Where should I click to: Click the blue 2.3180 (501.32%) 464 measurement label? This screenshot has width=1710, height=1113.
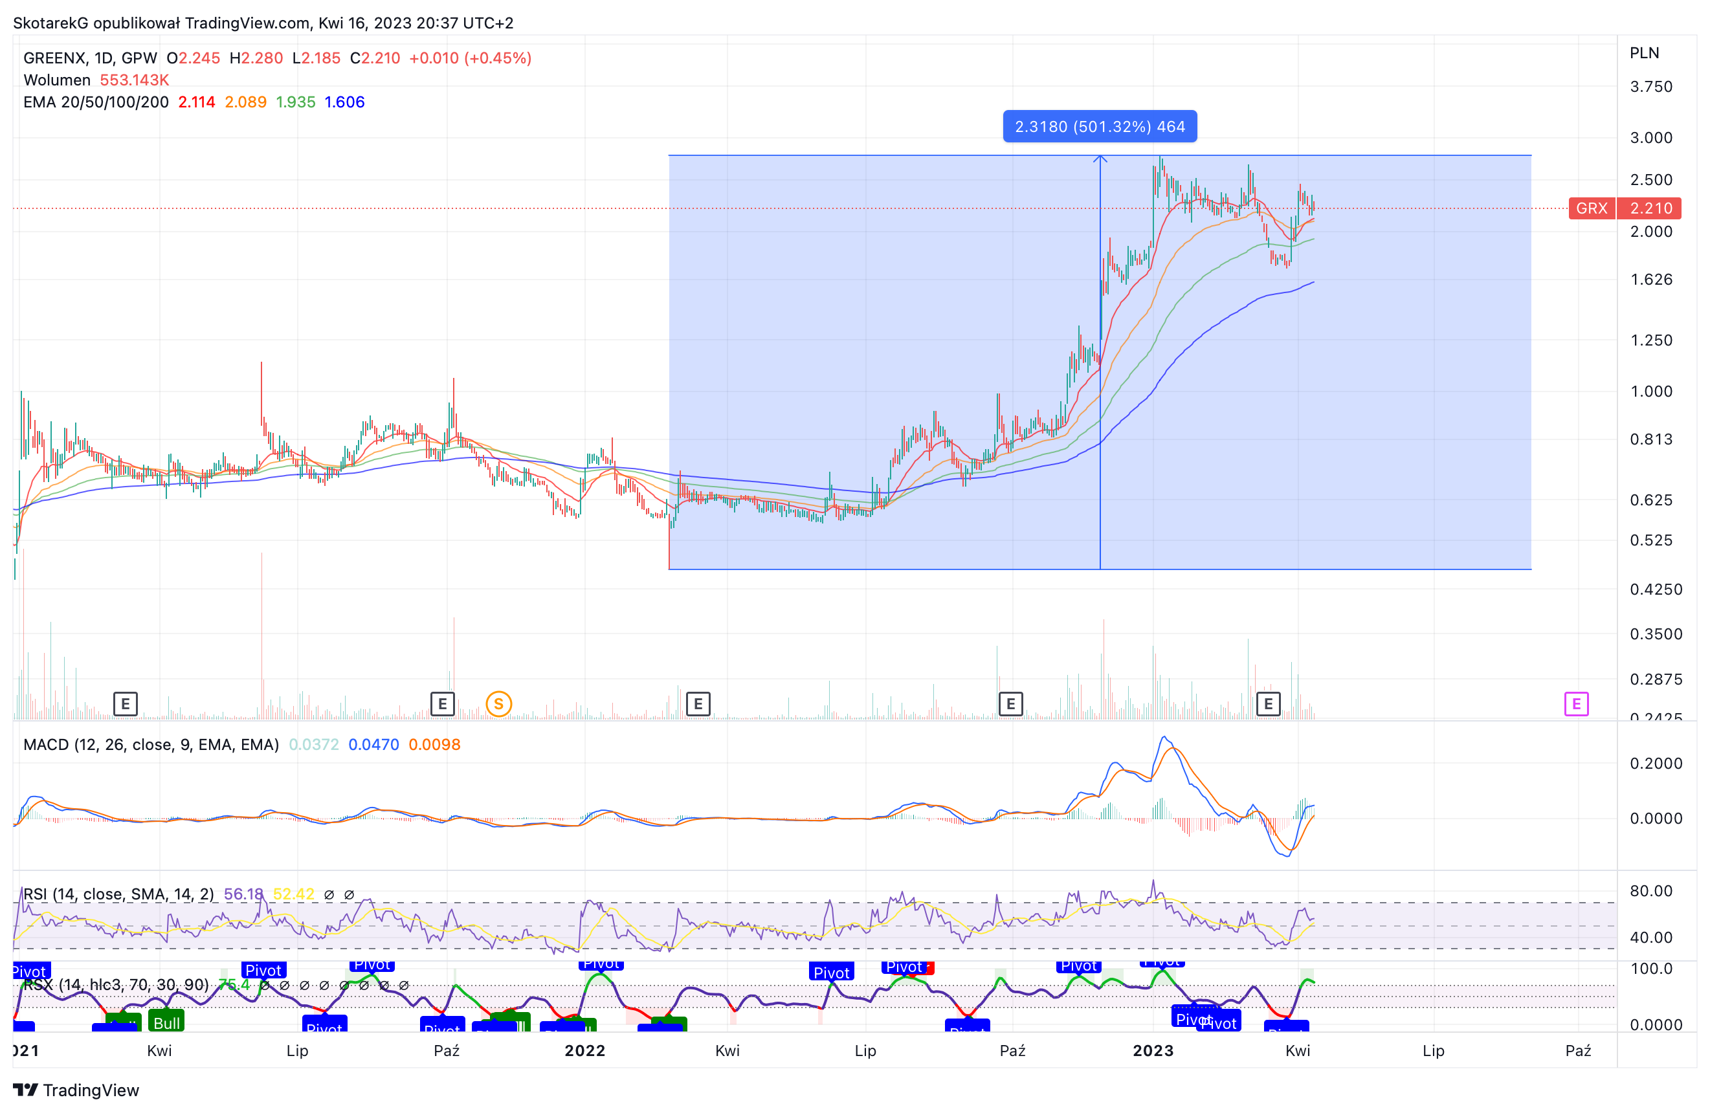pos(1100,126)
